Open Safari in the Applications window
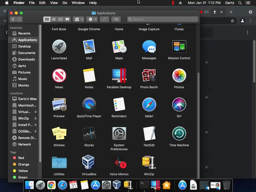Image resolution: width=256 pixels, height=192 pixels. (x=149, y=104)
